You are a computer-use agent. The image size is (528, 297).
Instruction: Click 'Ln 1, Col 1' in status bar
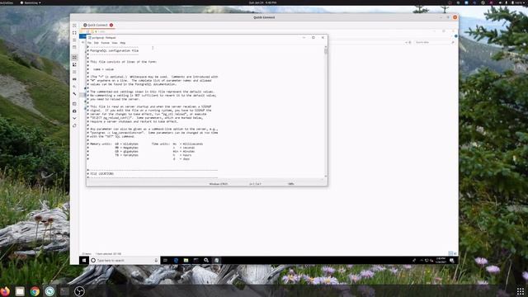pos(255,184)
